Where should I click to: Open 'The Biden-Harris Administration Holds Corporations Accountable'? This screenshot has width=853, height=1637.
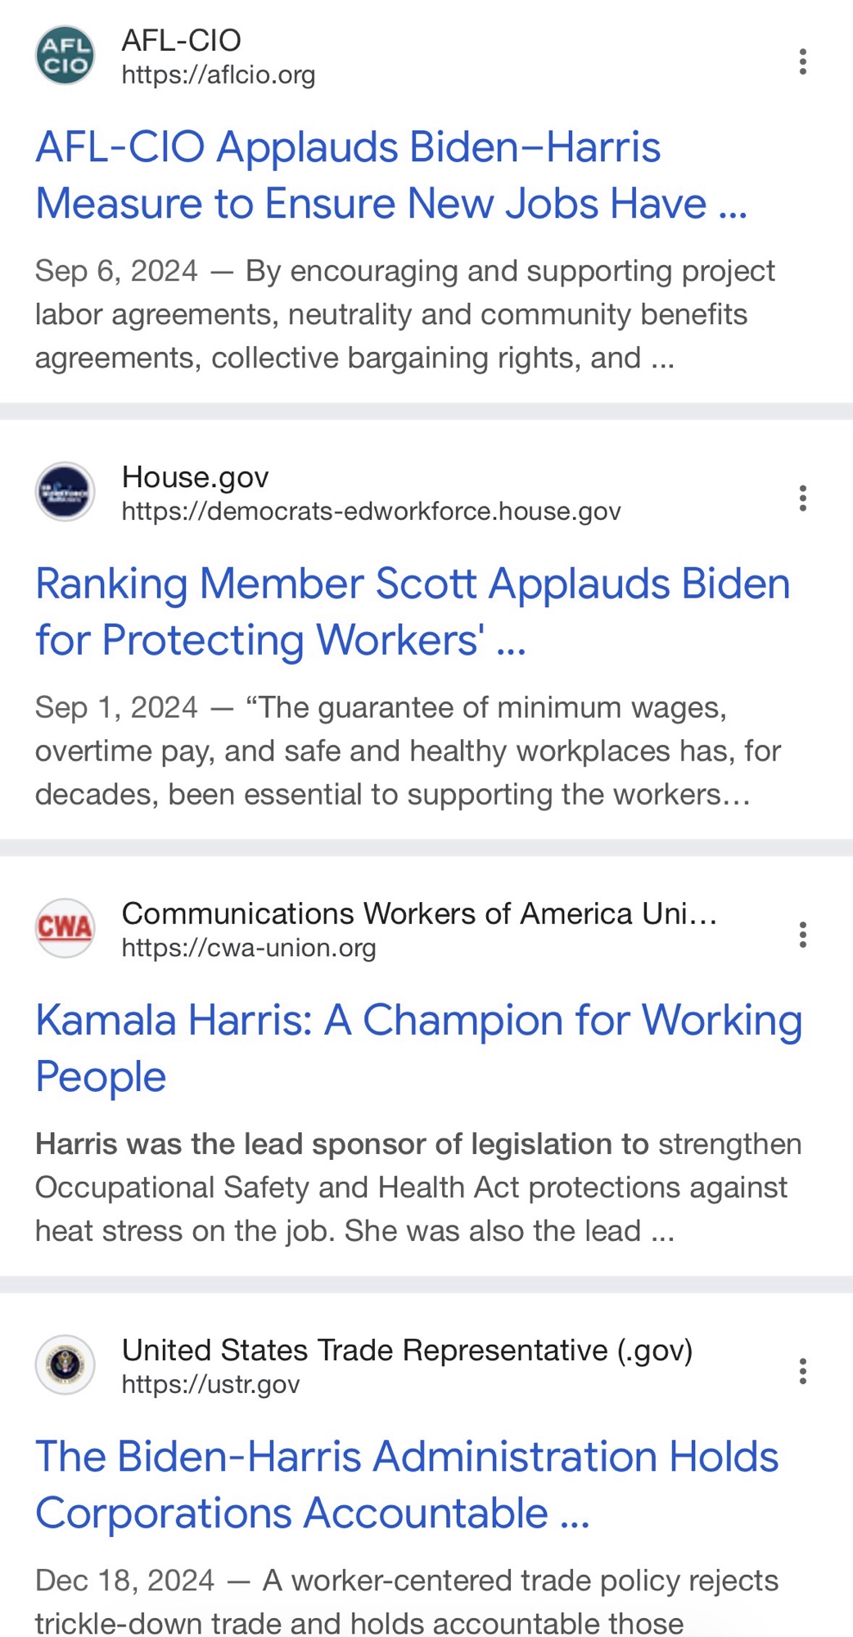(x=406, y=1484)
